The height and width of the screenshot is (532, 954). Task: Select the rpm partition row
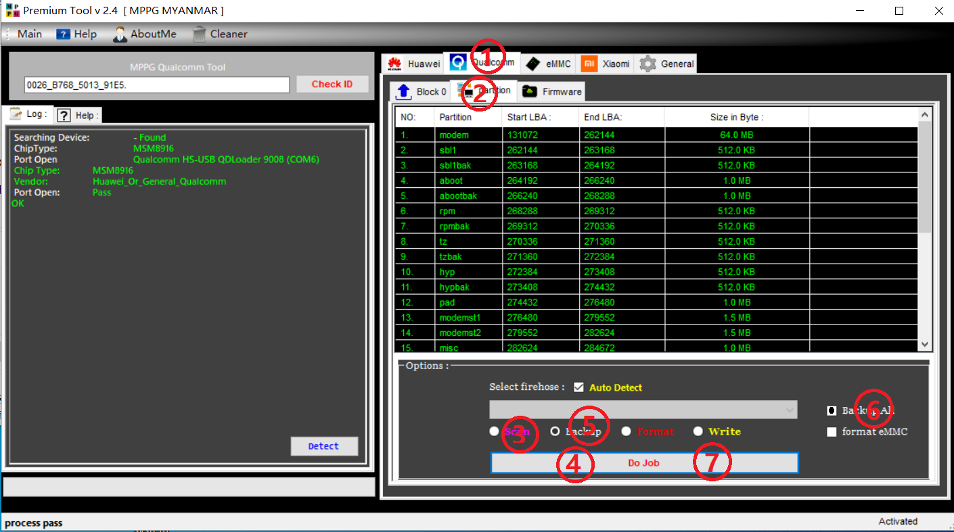pyautogui.click(x=657, y=211)
